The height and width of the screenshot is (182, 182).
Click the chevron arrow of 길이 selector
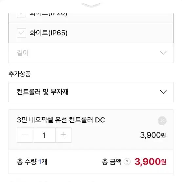163,53
